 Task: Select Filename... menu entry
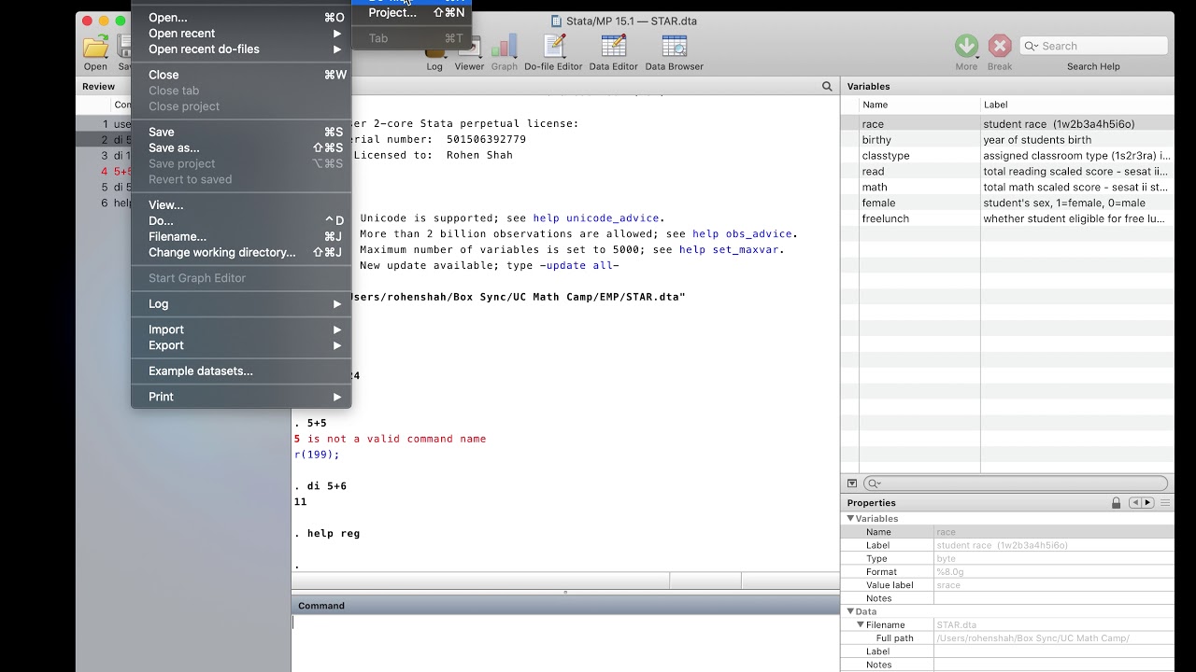click(x=241, y=236)
